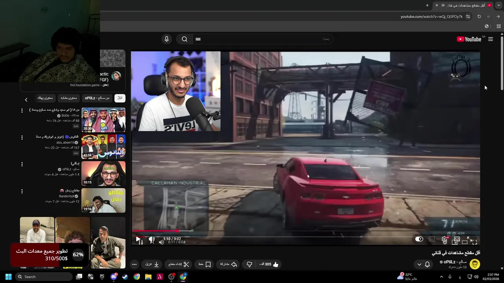The width and height of the screenshot is (504, 283).
Task: Dislike the video with the thumbs-down icon
Action: [x=249, y=265]
